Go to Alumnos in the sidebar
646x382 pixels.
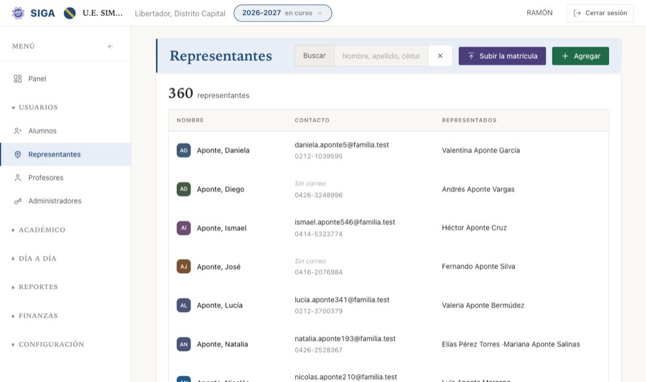click(65, 131)
